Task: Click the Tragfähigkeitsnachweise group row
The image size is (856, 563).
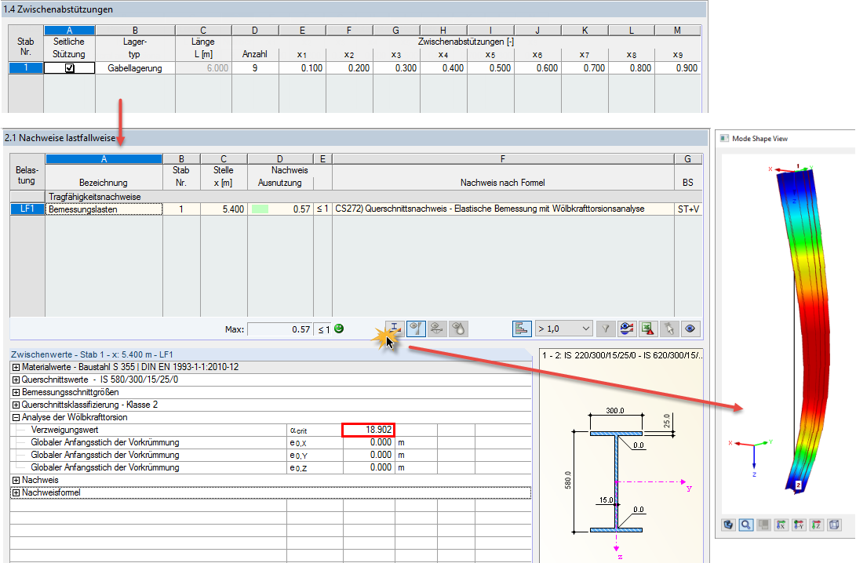Action: click(356, 196)
